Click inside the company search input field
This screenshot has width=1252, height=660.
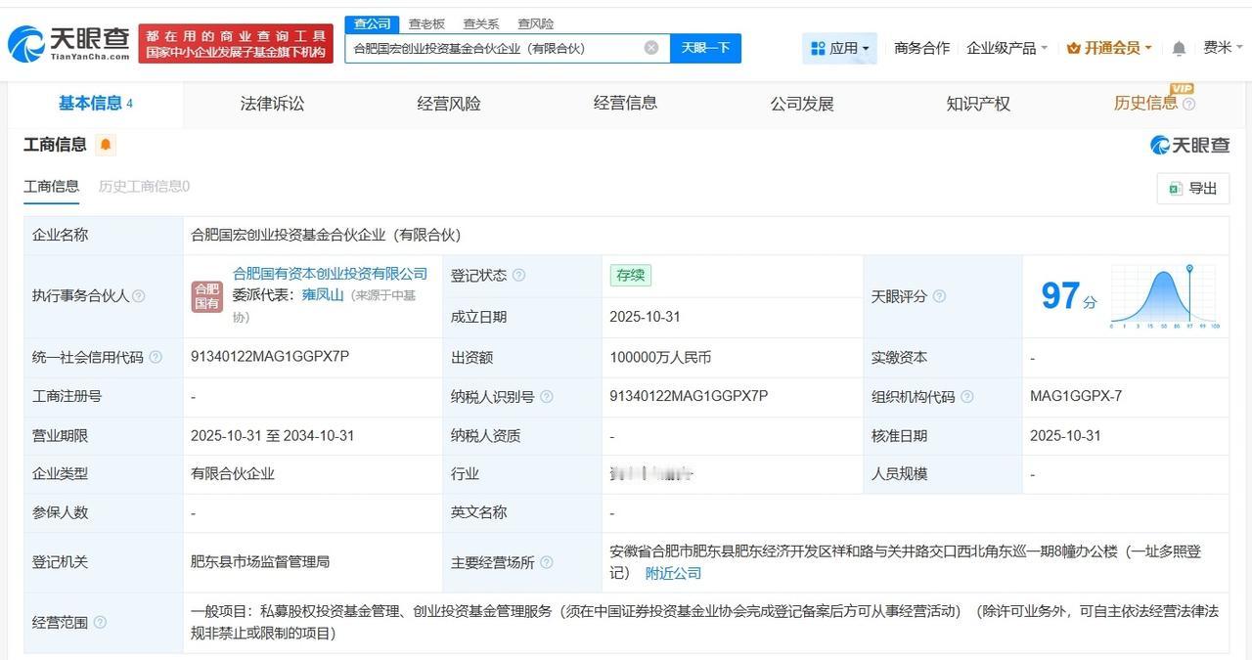[x=489, y=47]
